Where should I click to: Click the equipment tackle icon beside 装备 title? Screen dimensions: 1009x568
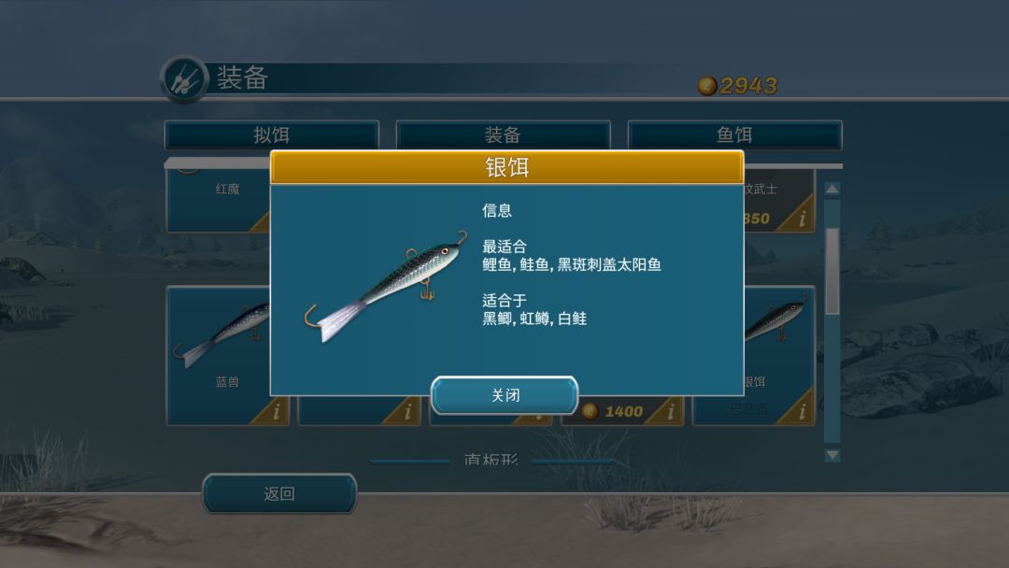click(x=185, y=79)
